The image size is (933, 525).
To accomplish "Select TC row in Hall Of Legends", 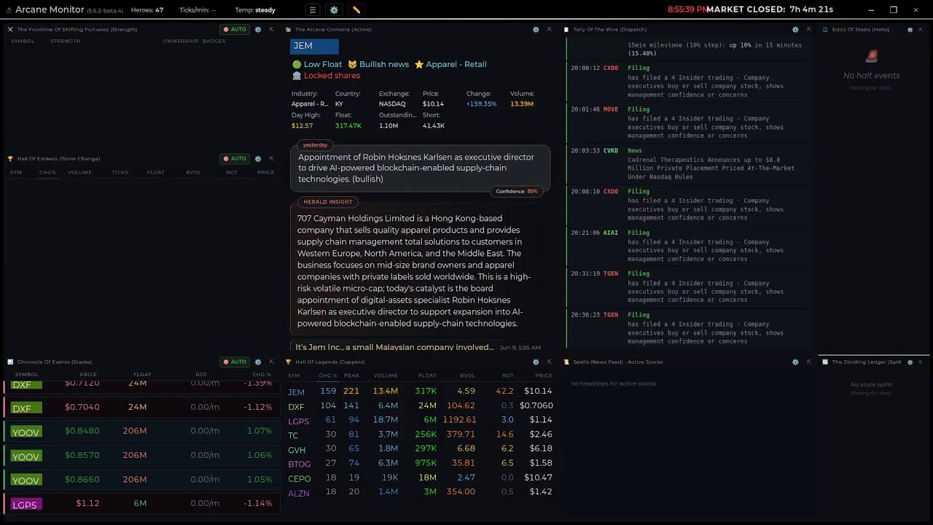I will [420, 435].
